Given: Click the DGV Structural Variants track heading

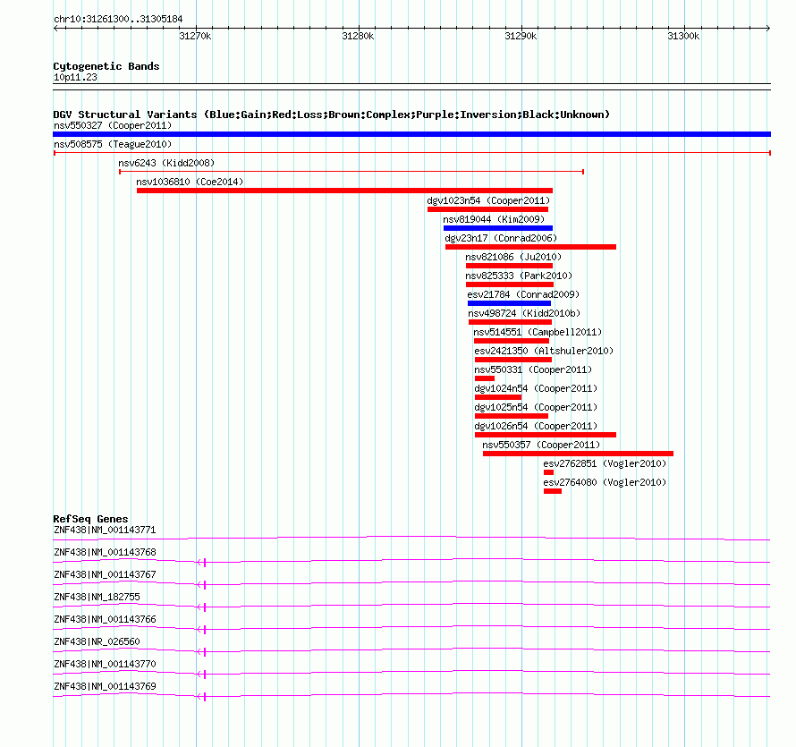Looking at the screenshot, I should [x=332, y=115].
